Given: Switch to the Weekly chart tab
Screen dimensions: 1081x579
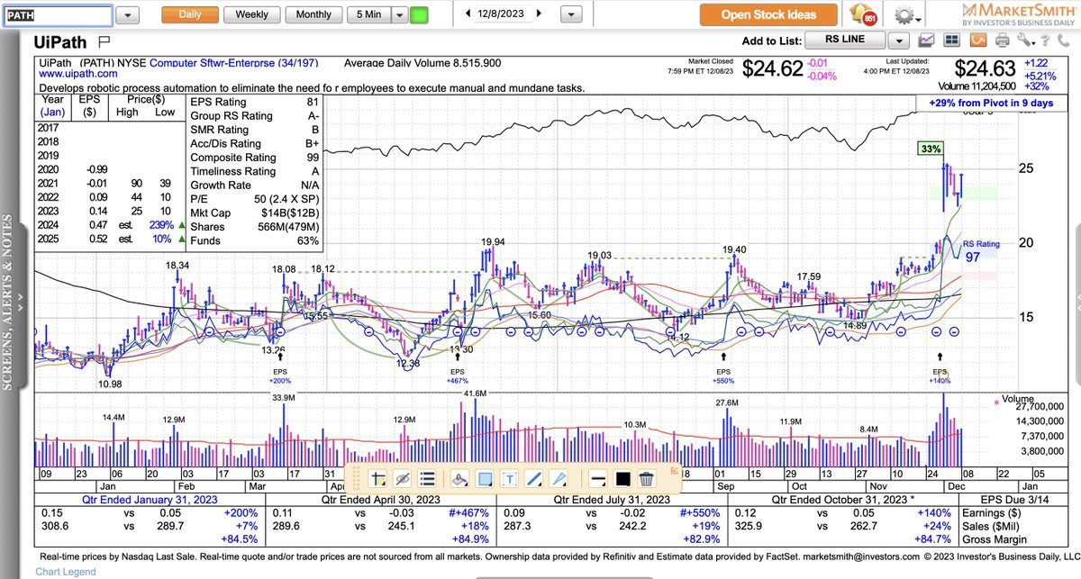Looking at the screenshot, I should point(251,14).
